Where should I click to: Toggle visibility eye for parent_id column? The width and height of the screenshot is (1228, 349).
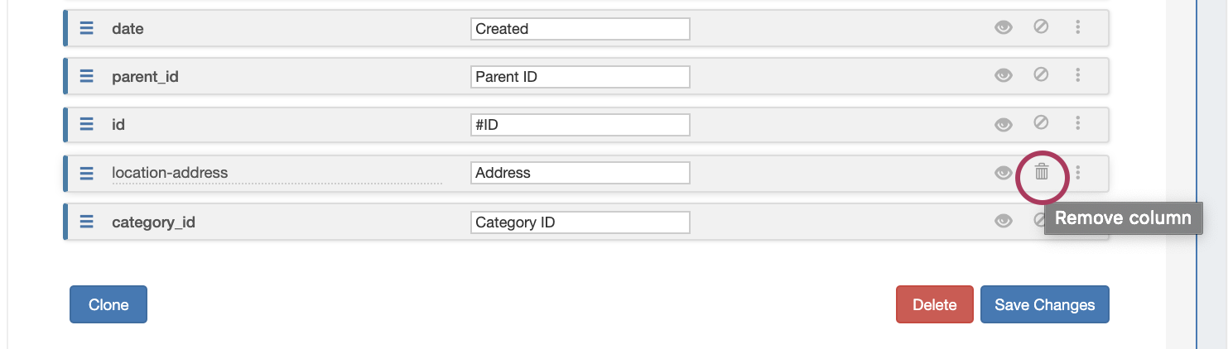click(x=1004, y=76)
